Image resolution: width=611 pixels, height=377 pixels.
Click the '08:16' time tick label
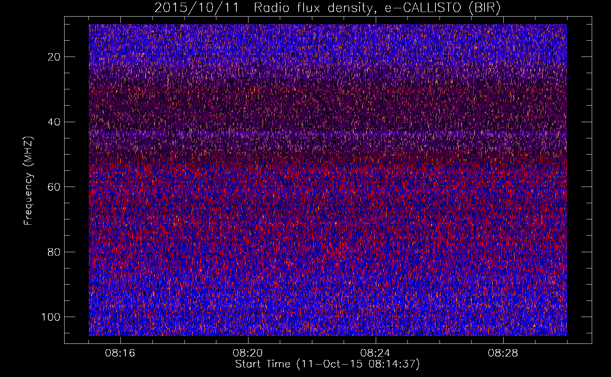click(120, 353)
